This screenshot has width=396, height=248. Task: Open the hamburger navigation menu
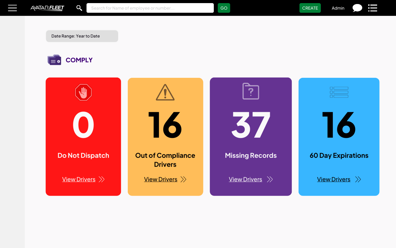(12, 8)
